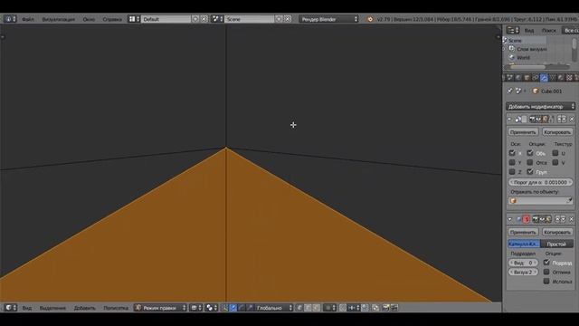Viewport: 579px width, 326px height.
Task: Click the outliner horizontal scrollbar
Action: click(527, 67)
